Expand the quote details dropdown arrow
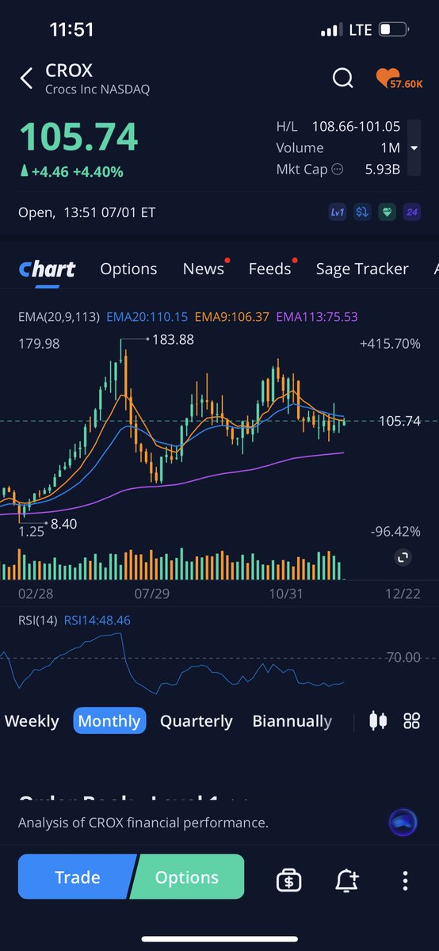Viewport: 439px width, 951px height. click(x=414, y=148)
